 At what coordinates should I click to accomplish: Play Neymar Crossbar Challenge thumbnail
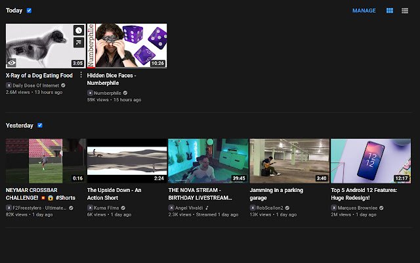(46, 160)
